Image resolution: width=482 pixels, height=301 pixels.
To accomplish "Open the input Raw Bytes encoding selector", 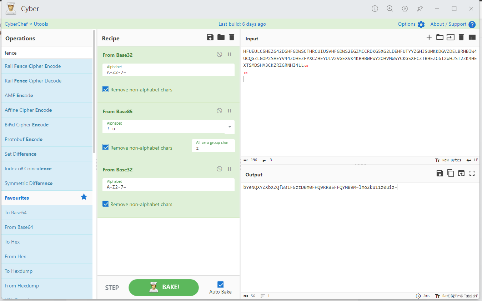I will [x=448, y=160].
